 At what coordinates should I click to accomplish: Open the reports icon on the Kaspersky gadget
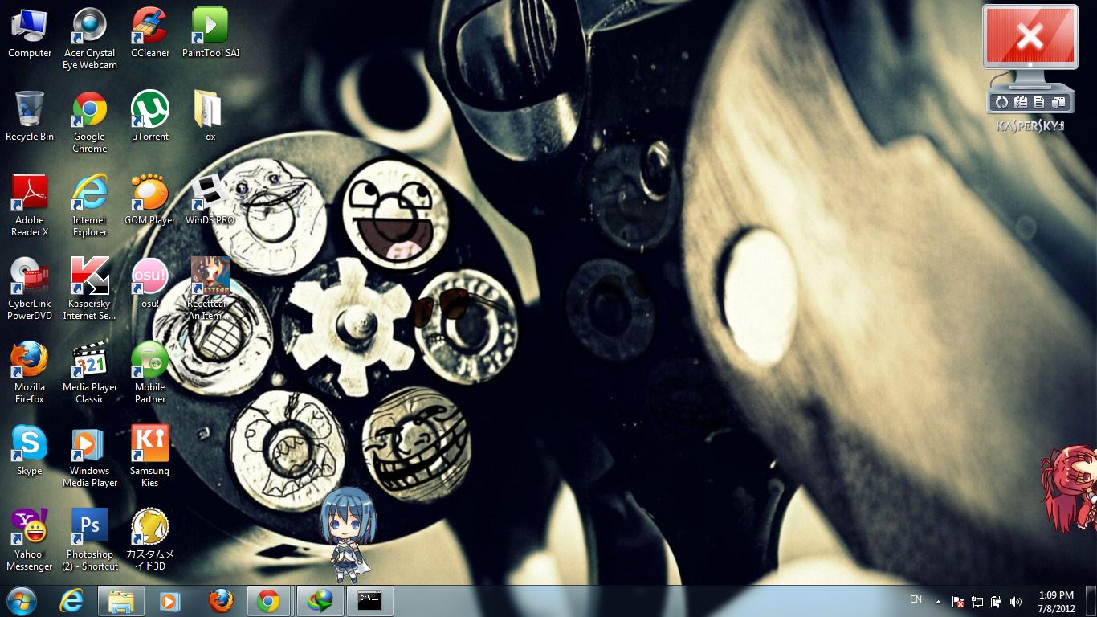[x=1039, y=100]
